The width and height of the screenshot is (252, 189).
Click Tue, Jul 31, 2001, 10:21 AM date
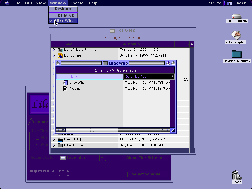point(143,50)
